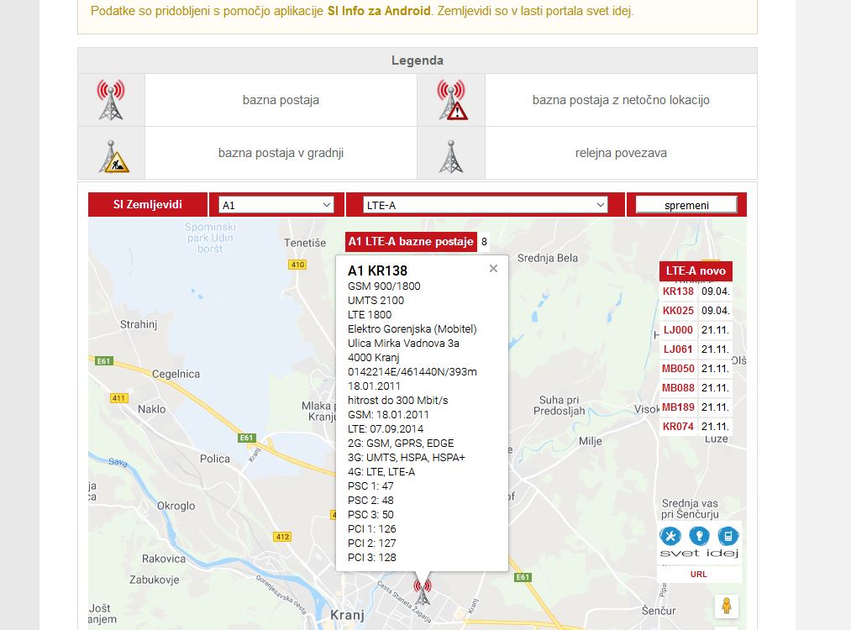The height and width of the screenshot is (630, 851).
Task: Click the LTE: 07.09.2014 line in popup
Action: 386,428
